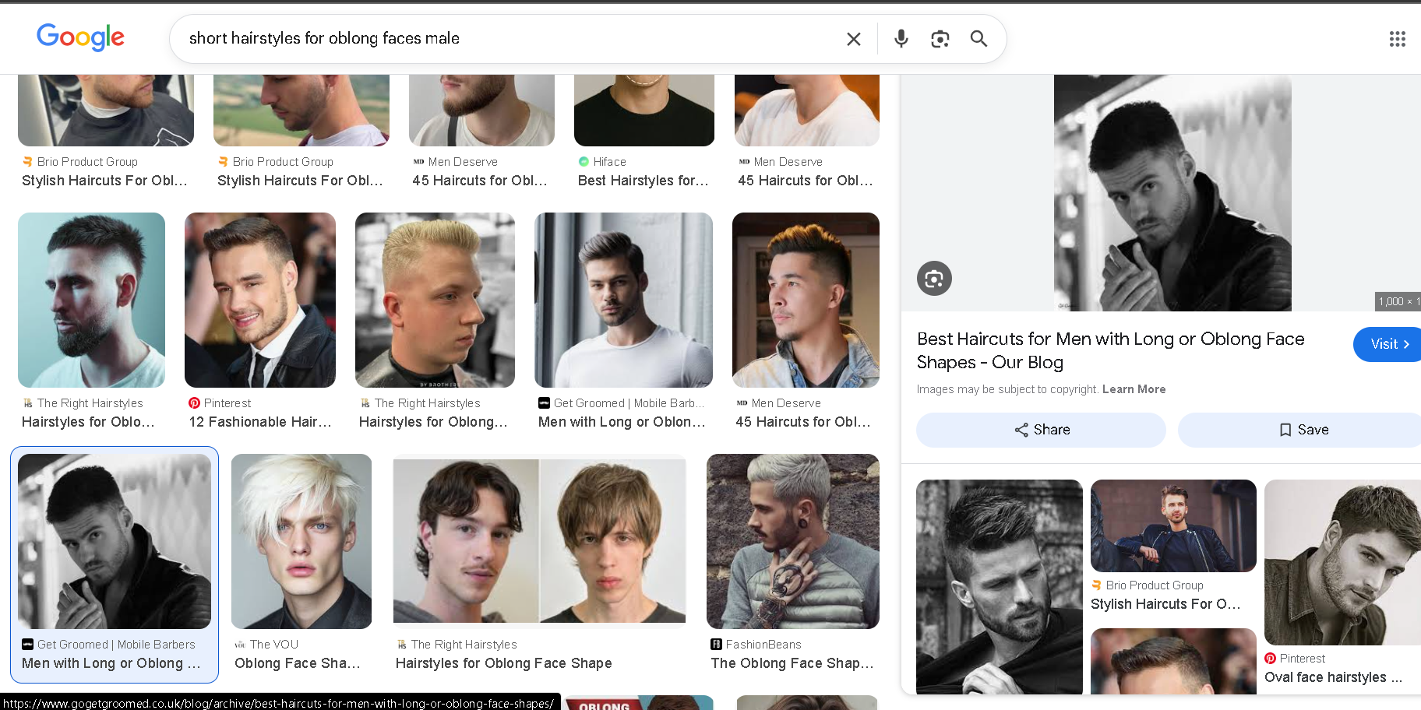Screen dimensions: 1421x710
Task: Open search by image camera icon
Action: point(940,39)
